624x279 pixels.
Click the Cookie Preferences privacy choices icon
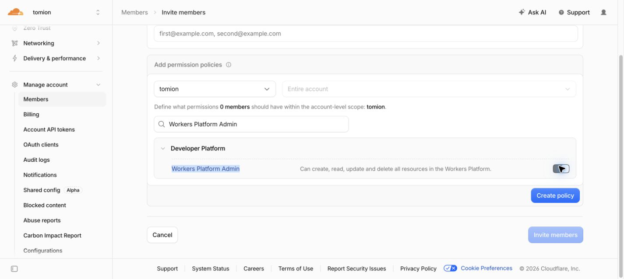tap(450, 268)
